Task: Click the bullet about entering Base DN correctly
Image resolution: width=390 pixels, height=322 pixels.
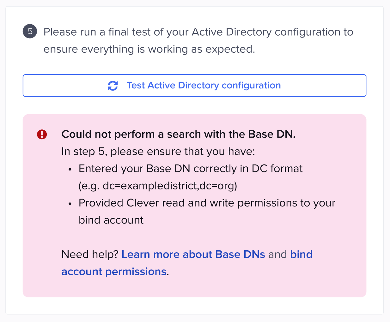Action: pos(190,168)
